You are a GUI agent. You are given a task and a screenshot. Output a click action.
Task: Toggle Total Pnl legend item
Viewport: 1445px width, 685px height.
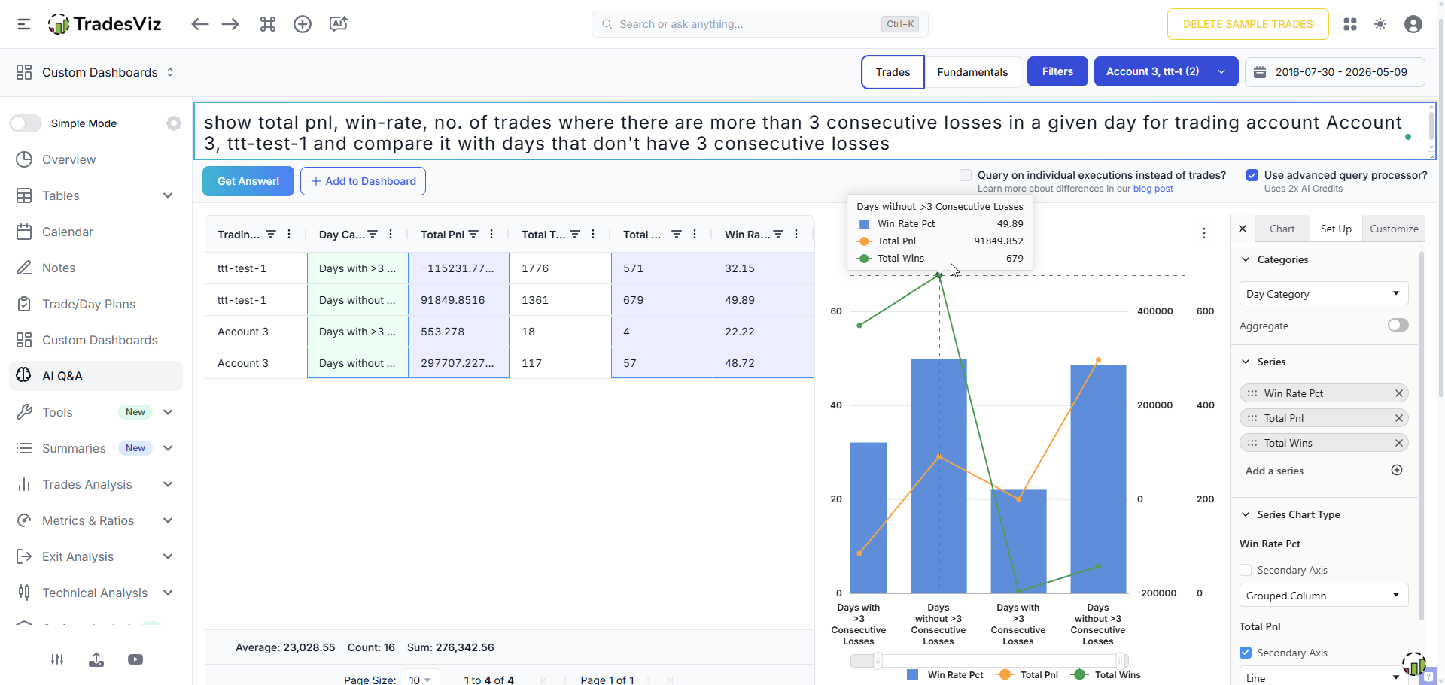pos(1027,675)
